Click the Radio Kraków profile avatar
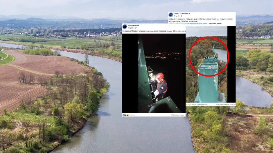 (x=125, y=27)
